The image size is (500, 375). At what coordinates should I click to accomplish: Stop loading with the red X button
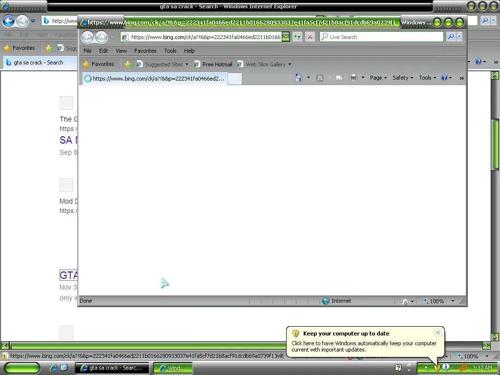click(310, 37)
